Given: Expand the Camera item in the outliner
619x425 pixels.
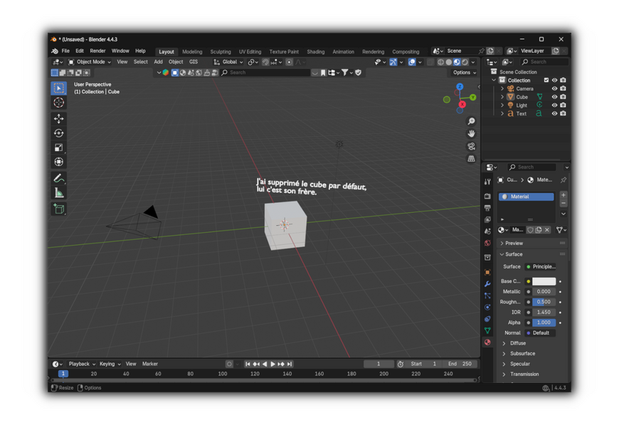Looking at the screenshot, I should click(x=502, y=89).
